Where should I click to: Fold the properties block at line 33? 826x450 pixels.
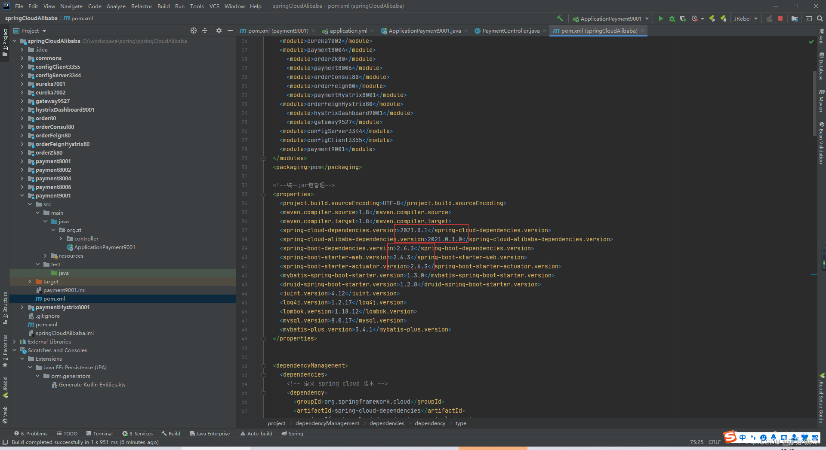click(263, 195)
